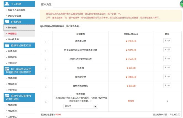Image resolution: width=183 pixels, height=118 pixels.
Task: Open quantity dropdown for 转考费
Action: coord(167,68)
